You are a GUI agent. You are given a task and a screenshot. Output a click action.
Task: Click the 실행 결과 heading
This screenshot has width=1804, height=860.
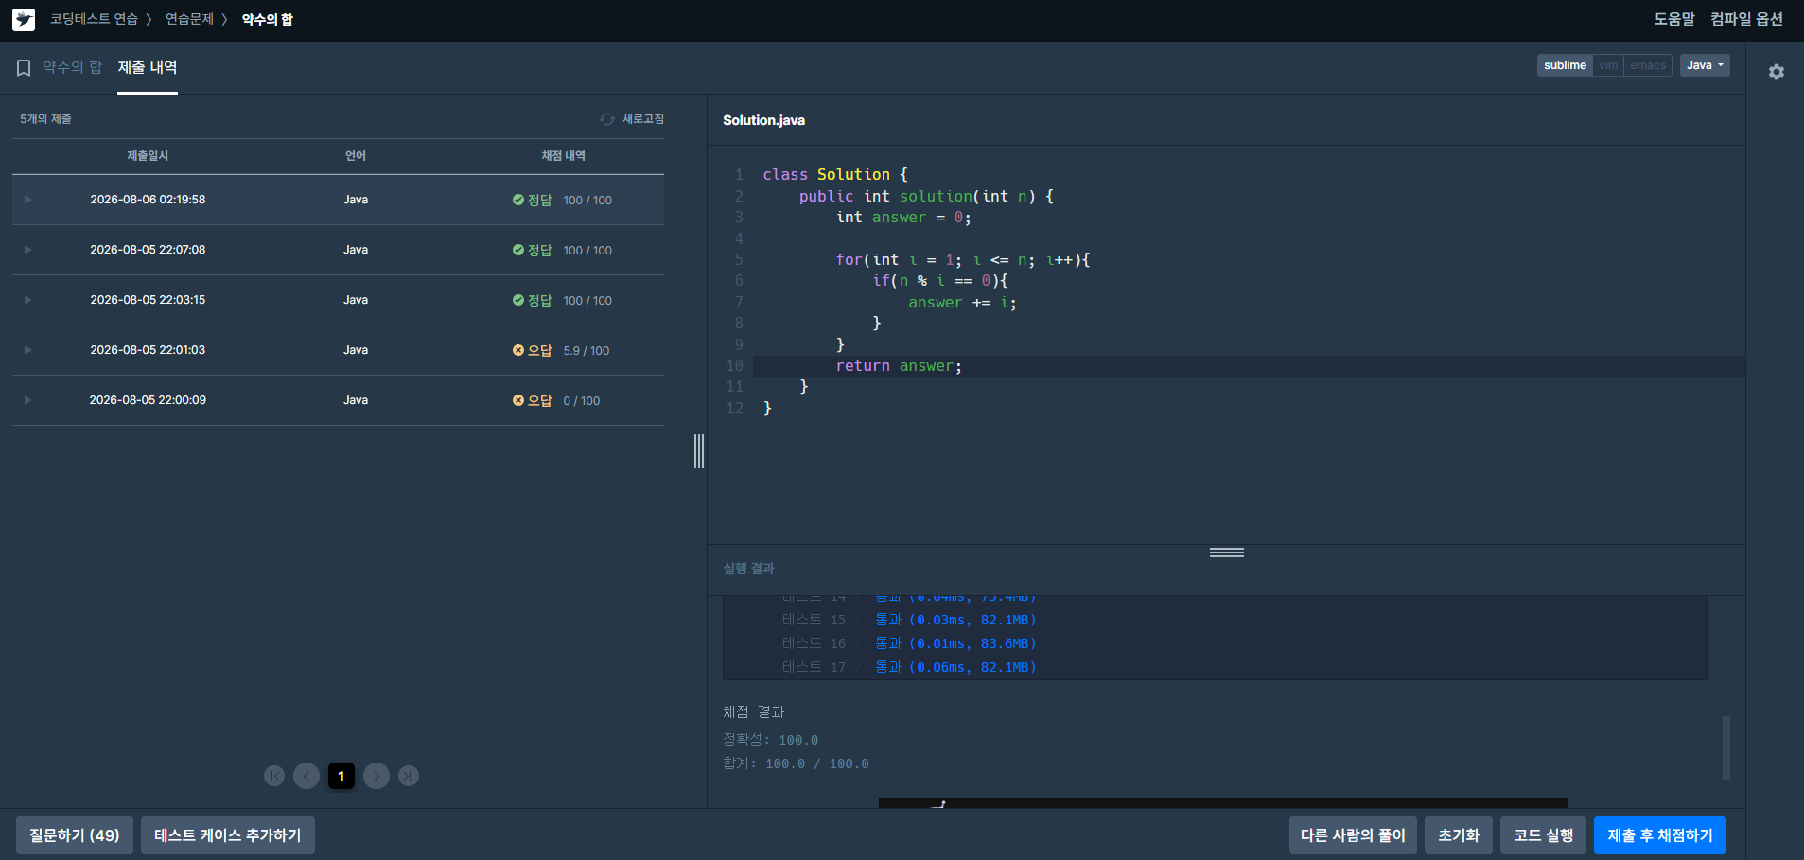[x=749, y=569]
